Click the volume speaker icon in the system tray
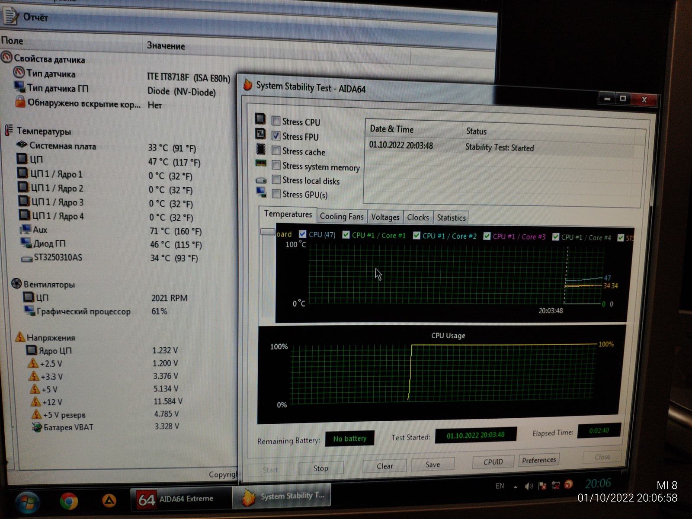The width and height of the screenshot is (692, 519). 529,486
